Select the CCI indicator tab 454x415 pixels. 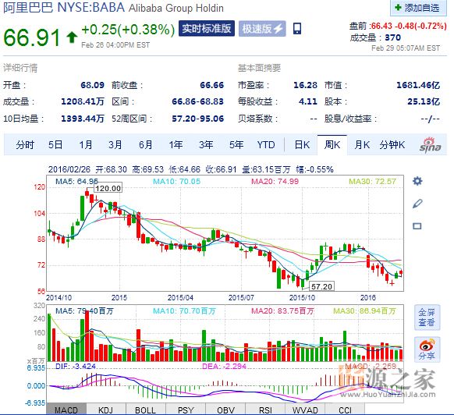pyautogui.click(x=345, y=410)
